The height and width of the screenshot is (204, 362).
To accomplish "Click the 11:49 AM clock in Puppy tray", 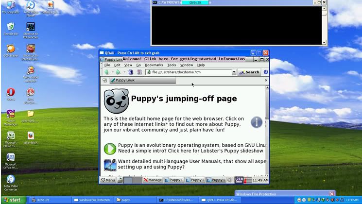I will point(260,180).
